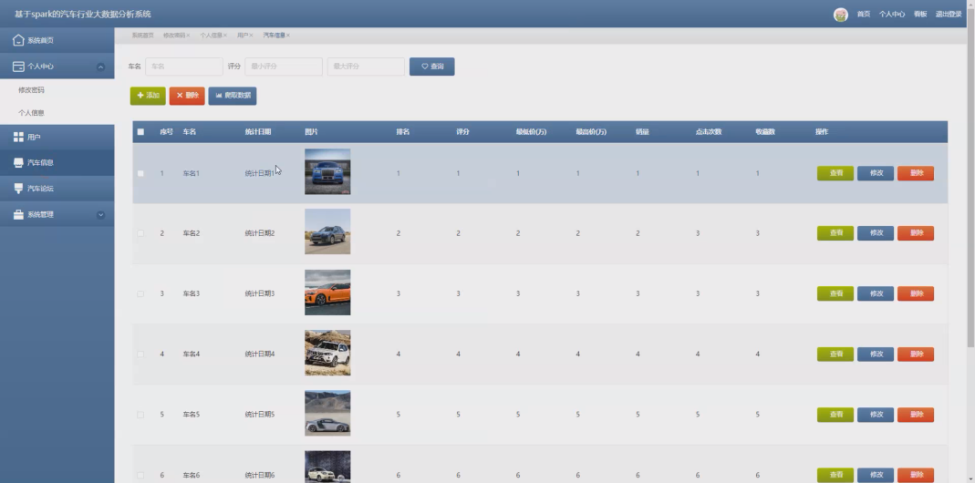Close the 汽车信息 tab with its x
975x483 pixels.
click(x=288, y=36)
